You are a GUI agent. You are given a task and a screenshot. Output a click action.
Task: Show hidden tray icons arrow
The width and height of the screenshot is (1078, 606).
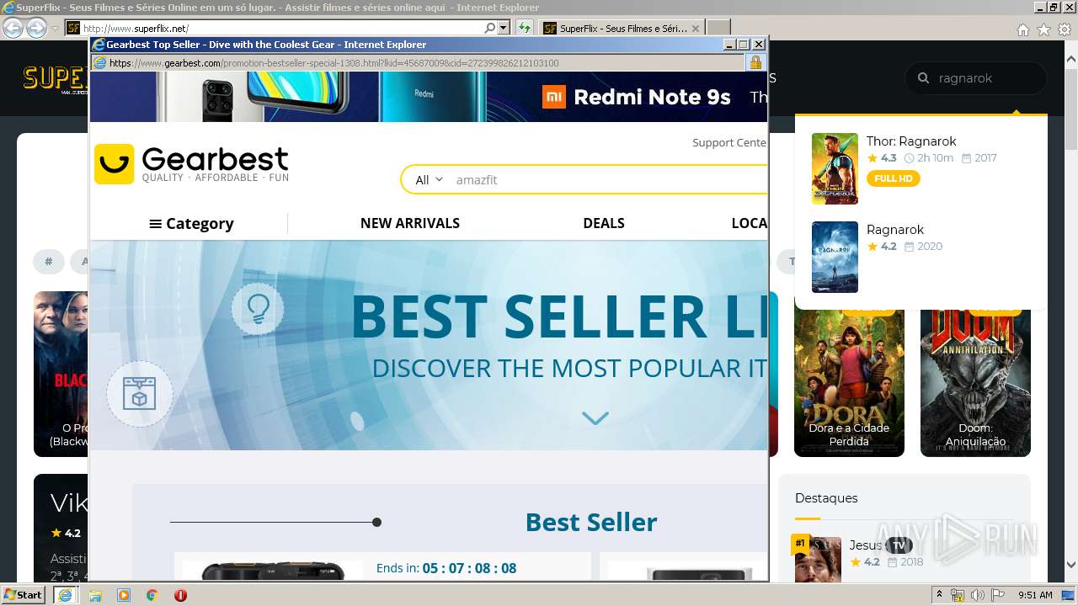point(939,595)
